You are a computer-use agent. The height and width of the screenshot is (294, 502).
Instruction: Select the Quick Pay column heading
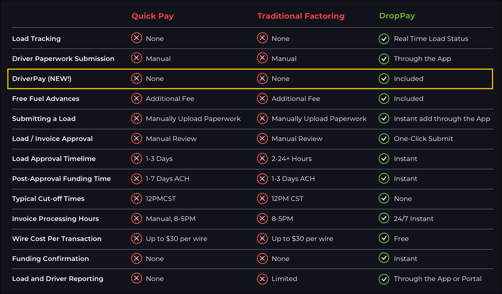tap(153, 16)
